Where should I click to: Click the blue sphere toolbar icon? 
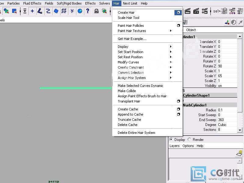[80, 11]
